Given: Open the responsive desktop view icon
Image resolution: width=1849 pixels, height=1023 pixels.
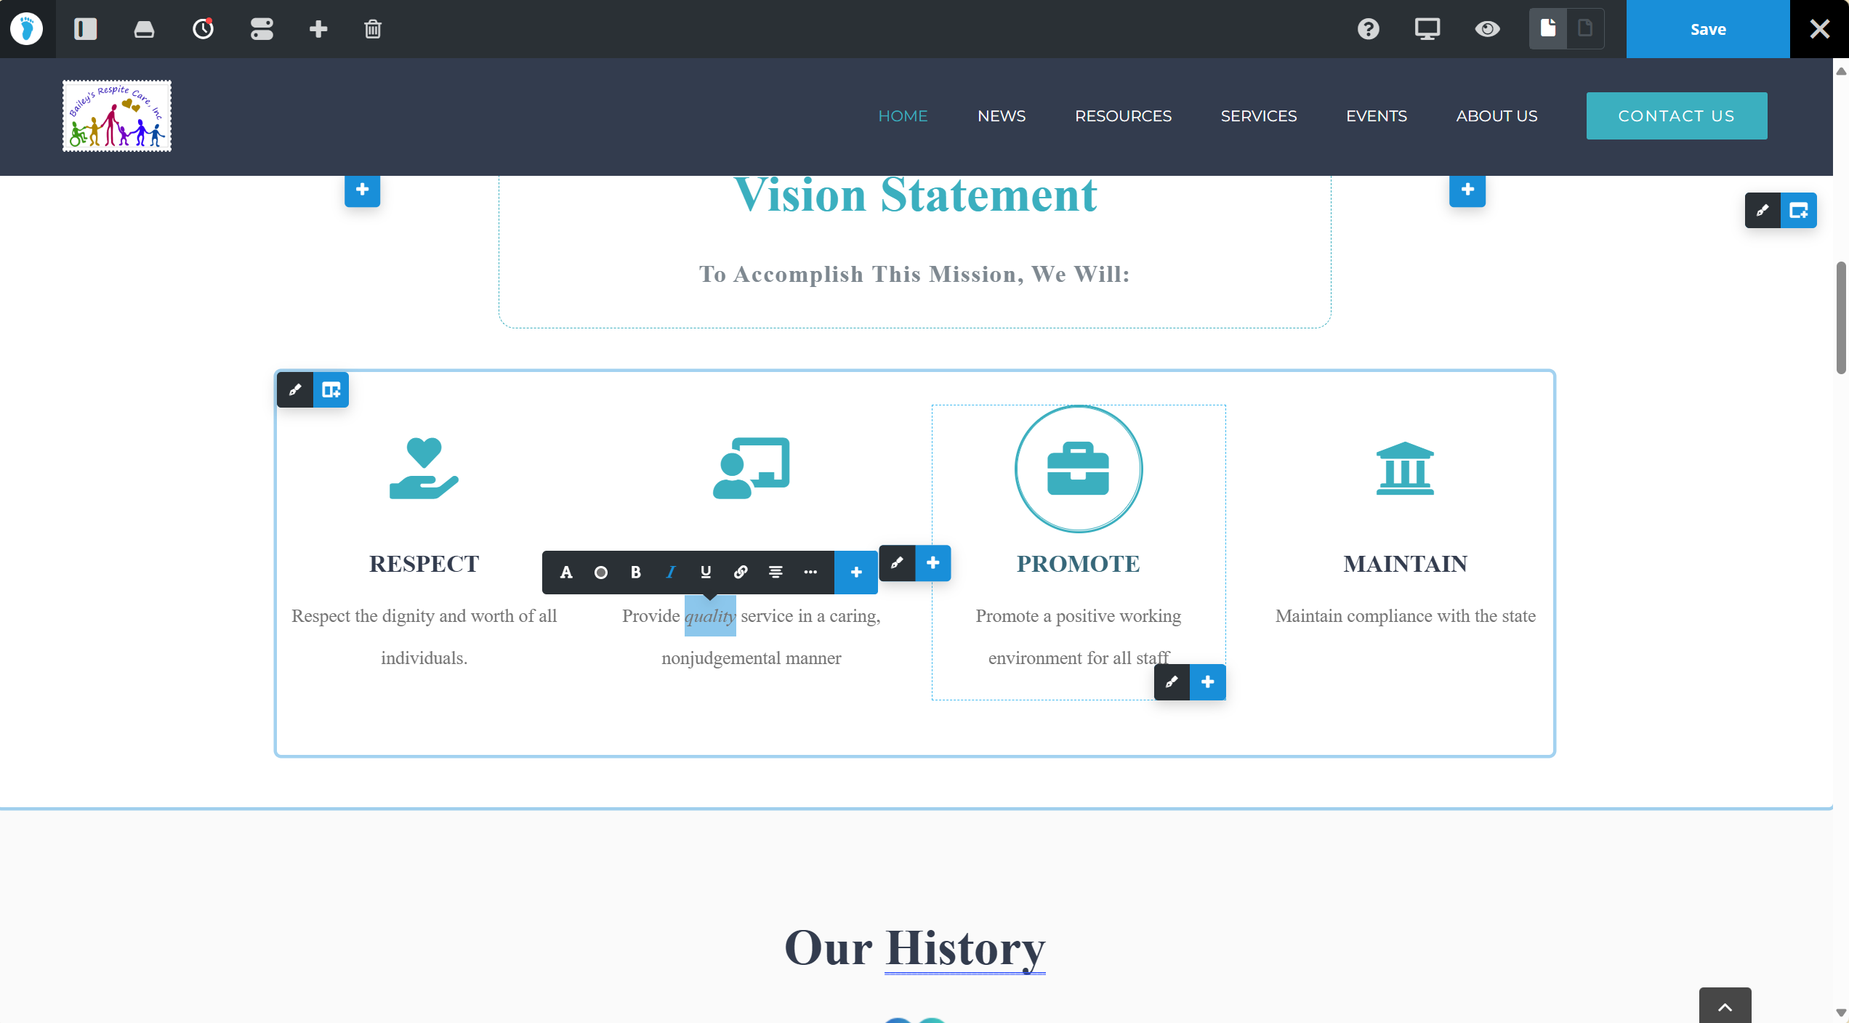Looking at the screenshot, I should pos(1427,29).
